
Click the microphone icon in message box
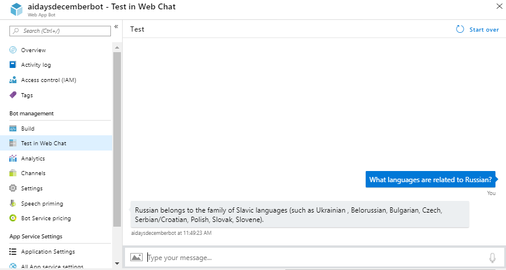point(492,258)
